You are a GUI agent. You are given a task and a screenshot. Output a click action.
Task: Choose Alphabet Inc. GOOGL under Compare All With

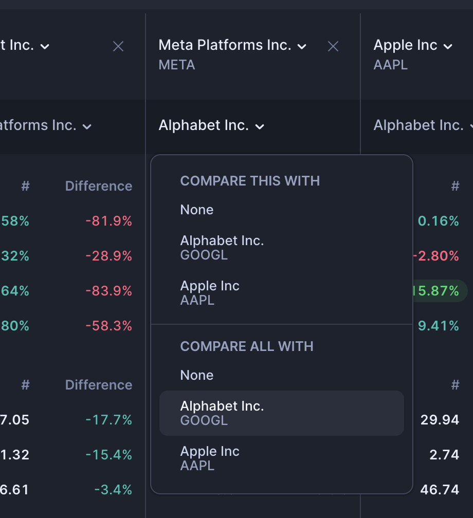(282, 413)
